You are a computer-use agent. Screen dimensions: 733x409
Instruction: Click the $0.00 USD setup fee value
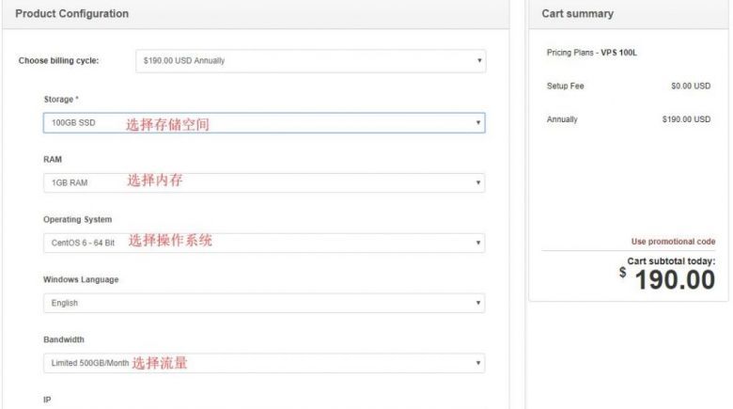coord(691,87)
